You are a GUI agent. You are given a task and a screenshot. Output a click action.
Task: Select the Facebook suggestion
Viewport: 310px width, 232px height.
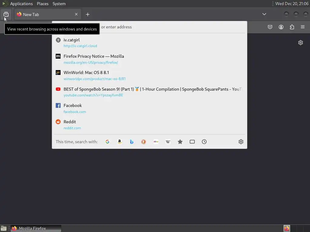click(150, 108)
